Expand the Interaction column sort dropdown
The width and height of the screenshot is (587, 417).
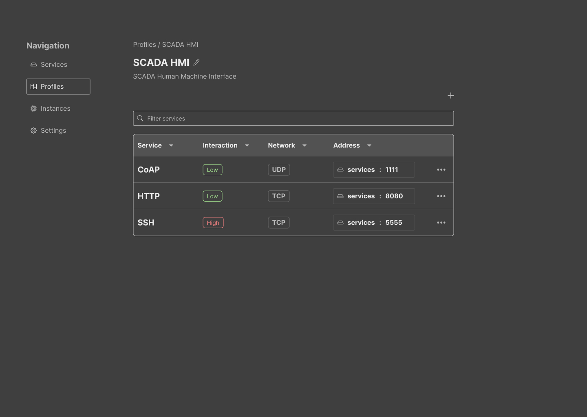(x=247, y=145)
